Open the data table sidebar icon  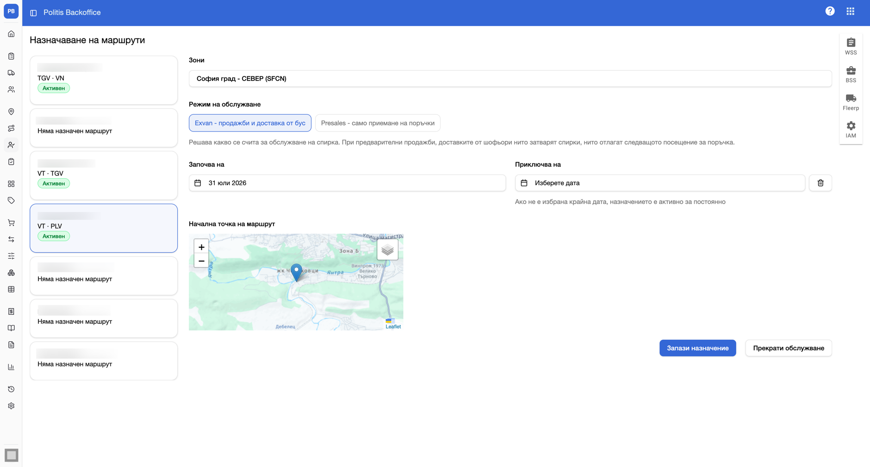point(11,289)
